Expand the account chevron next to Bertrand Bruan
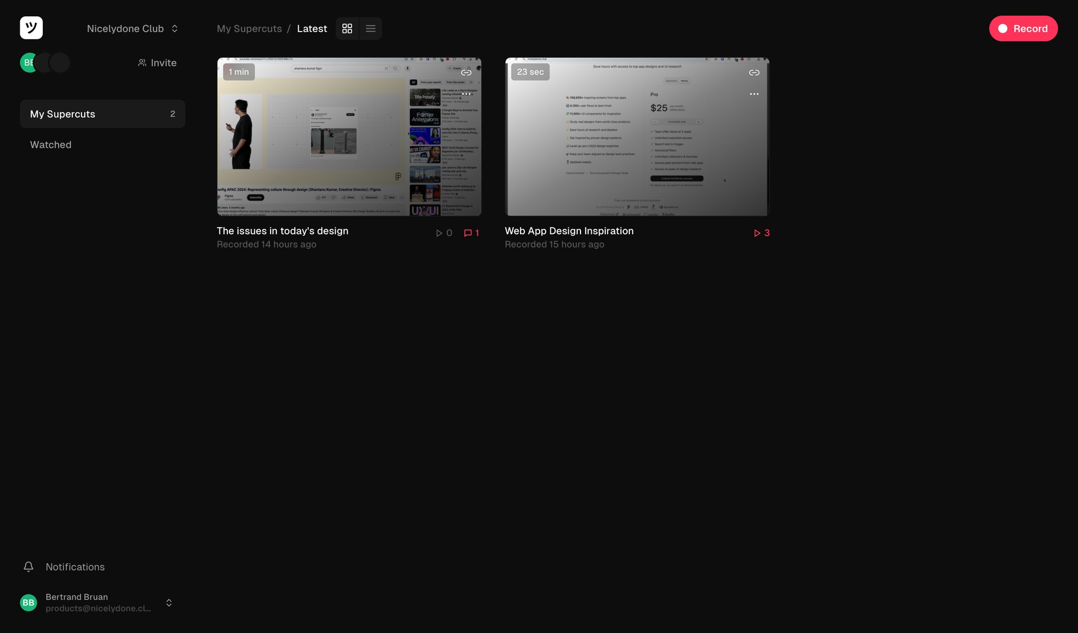1078x633 pixels. click(x=168, y=602)
